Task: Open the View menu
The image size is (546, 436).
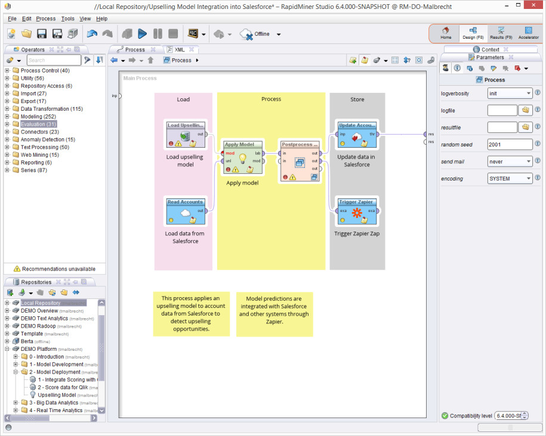Action: 85,19
